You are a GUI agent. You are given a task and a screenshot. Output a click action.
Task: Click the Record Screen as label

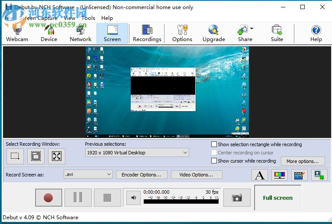coord(25,175)
